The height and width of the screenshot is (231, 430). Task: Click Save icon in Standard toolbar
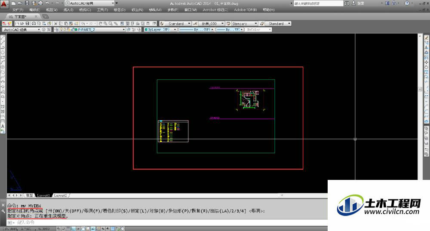(x=28, y=24)
